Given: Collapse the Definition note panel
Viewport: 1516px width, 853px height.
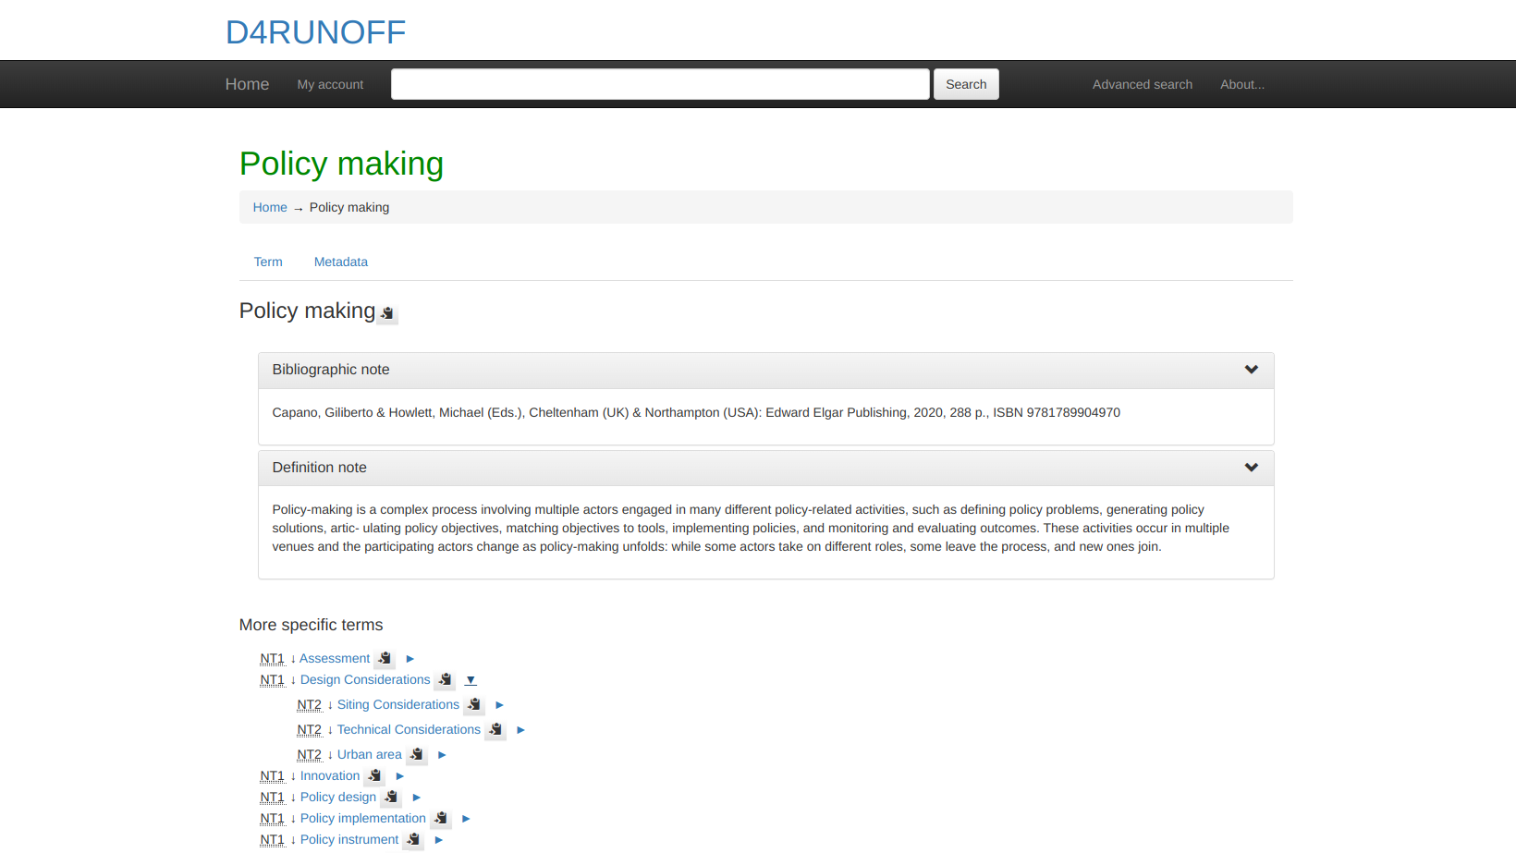Looking at the screenshot, I should 1251,468.
